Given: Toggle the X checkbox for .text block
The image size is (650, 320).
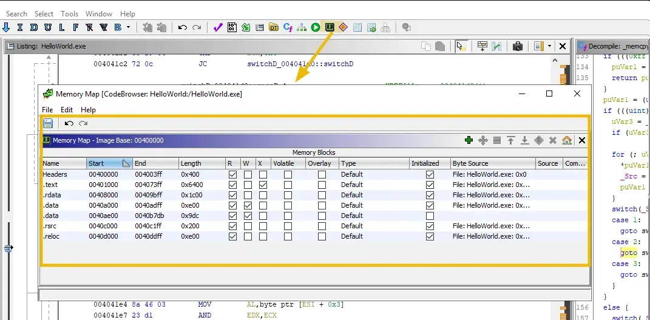Looking at the screenshot, I should 263,185.
